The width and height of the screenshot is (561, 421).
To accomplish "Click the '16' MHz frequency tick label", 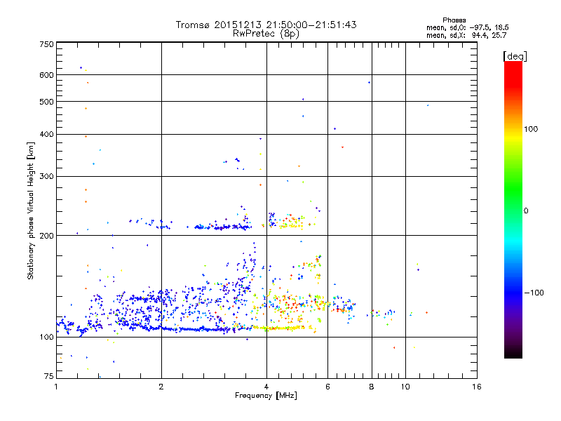I will (x=477, y=387).
